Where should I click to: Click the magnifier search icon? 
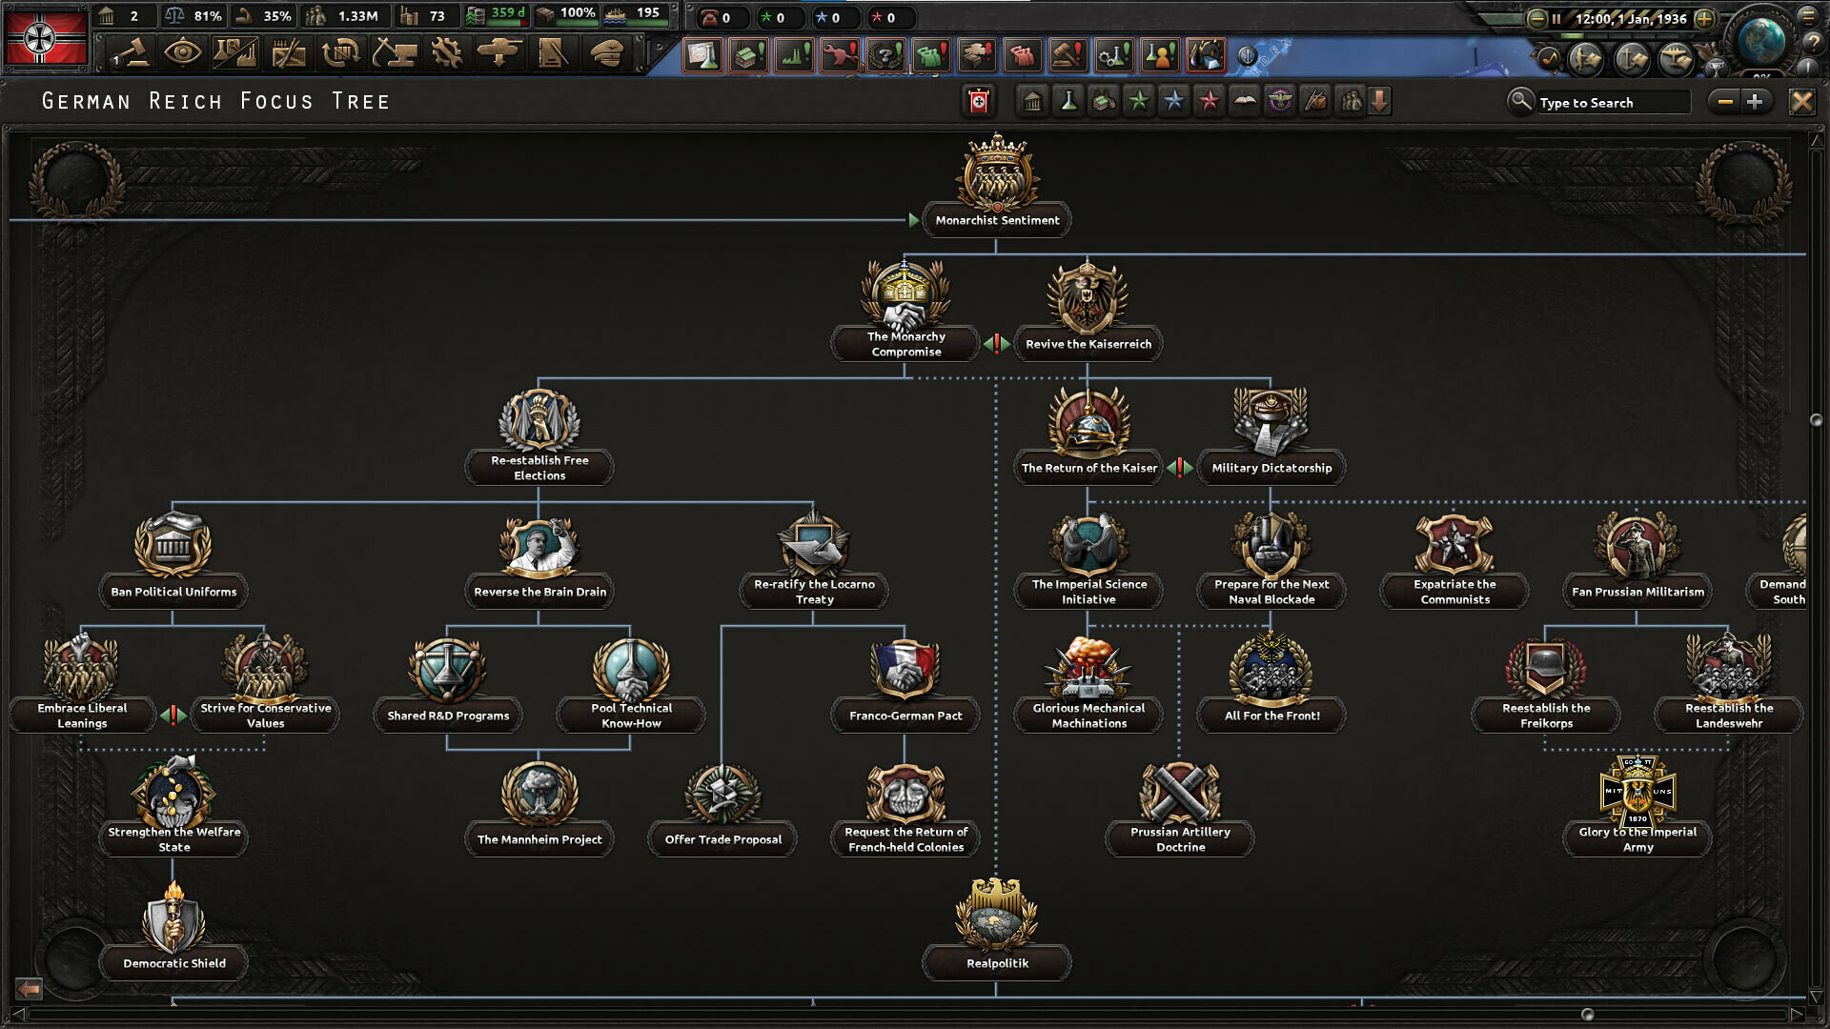coord(1520,100)
